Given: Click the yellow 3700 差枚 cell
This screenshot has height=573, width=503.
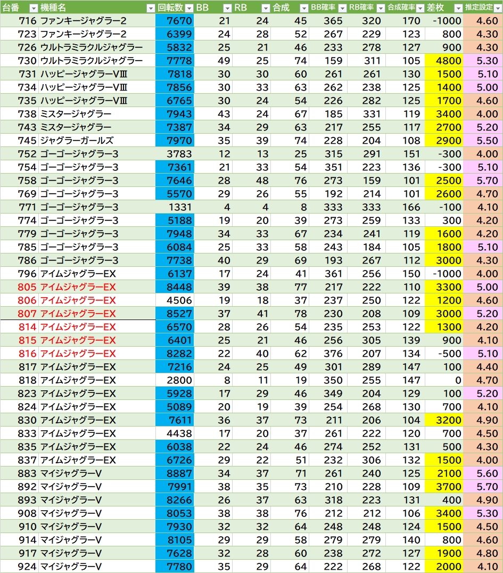Looking at the screenshot, I should [444, 487].
